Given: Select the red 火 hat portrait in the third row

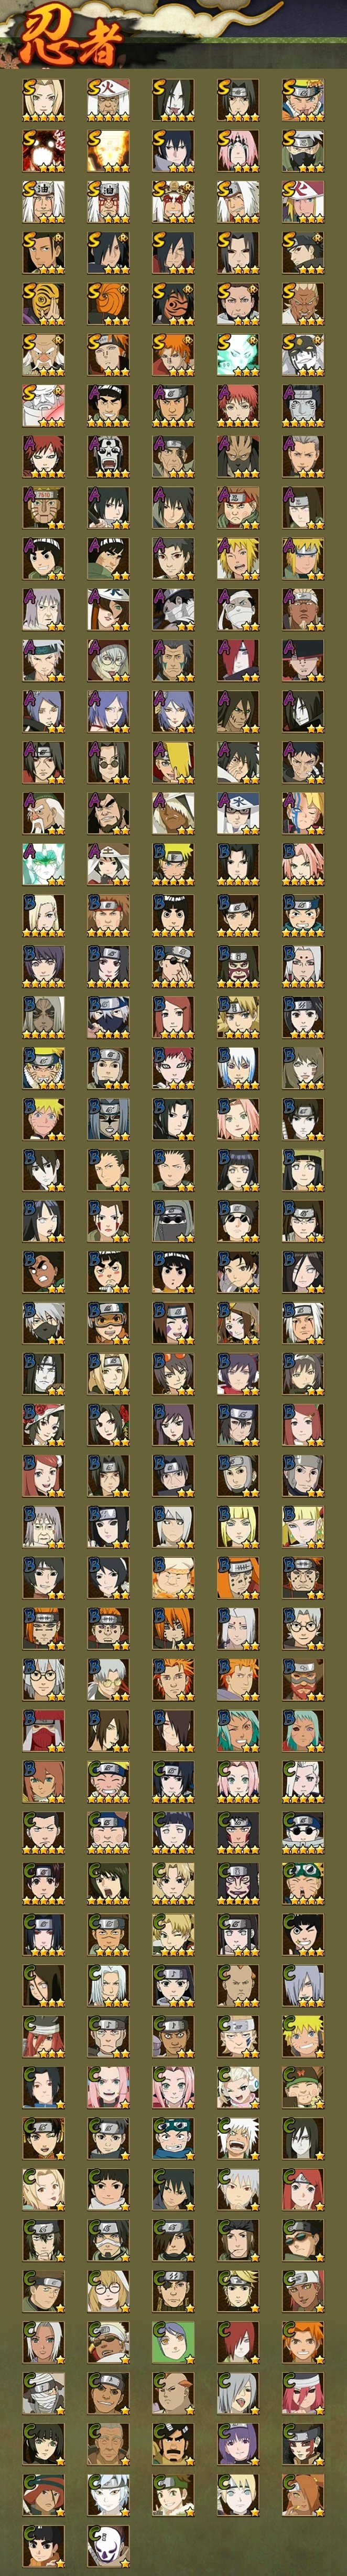Looking at the screenshot, I should pos(302,202).
